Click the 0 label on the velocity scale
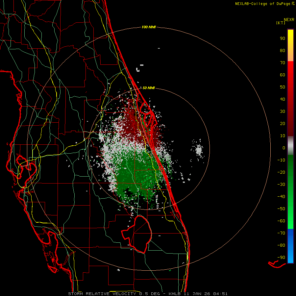This screenshot has width=296, height=296. click(284, 148)
